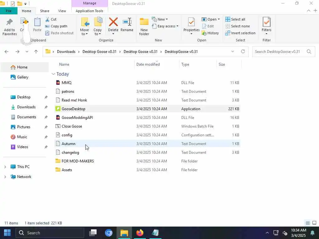Select the config settings file

pyautogui.click(x=147, y=135)
